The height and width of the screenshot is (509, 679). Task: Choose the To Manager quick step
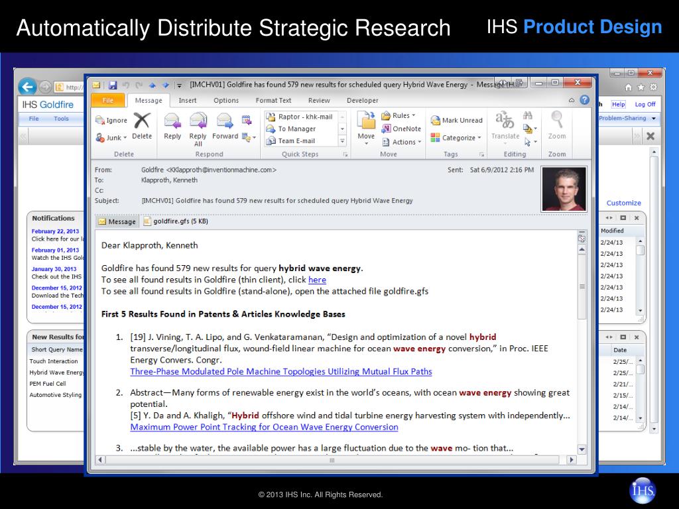[300, 129]
